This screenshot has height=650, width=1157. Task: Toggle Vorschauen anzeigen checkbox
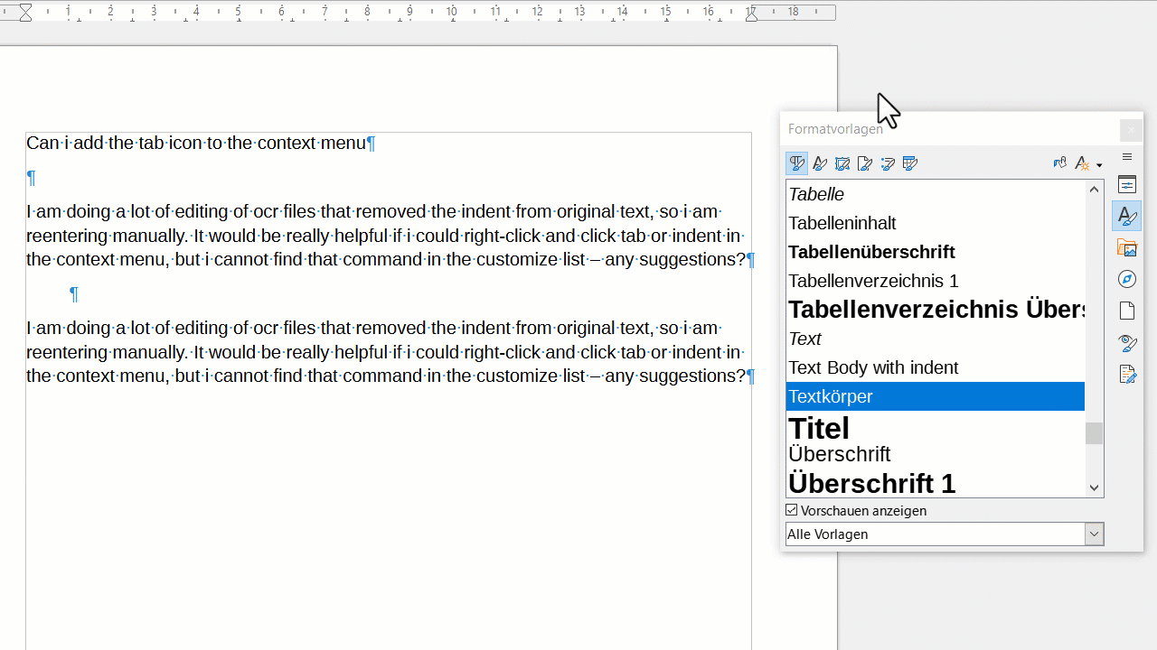click(792, 510)
